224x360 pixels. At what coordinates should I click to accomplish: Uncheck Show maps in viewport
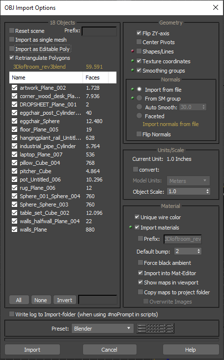pyautogui.click(x=140, y=282)
